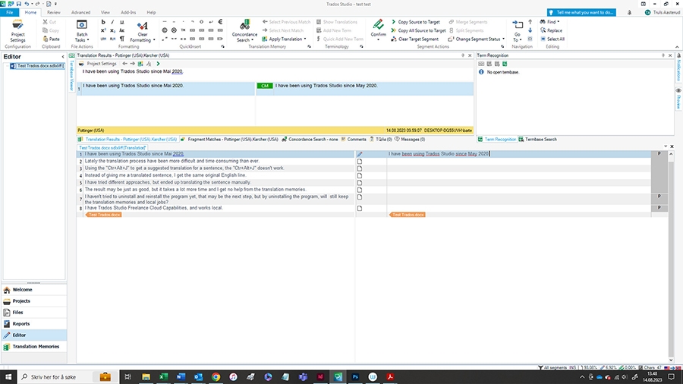Open the Comments tab

[x=354, y=140]
